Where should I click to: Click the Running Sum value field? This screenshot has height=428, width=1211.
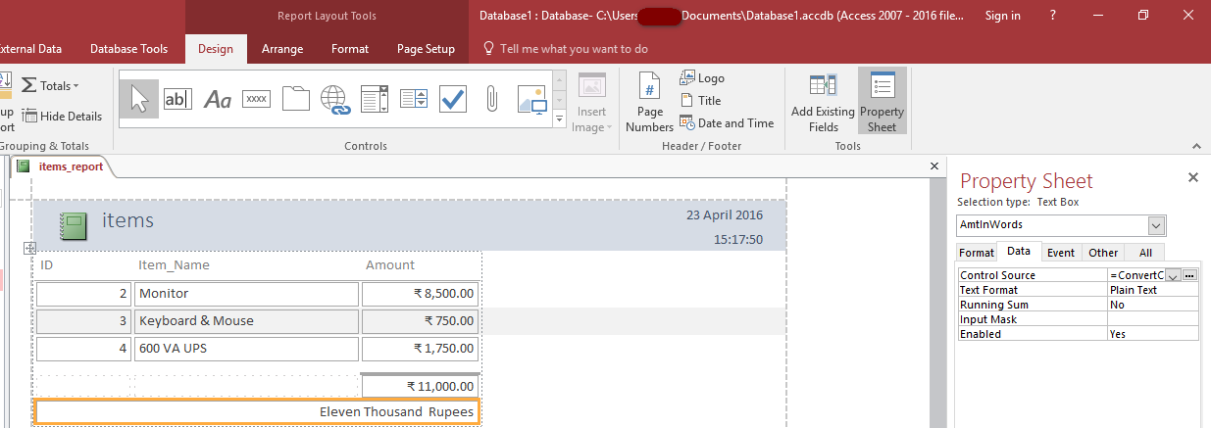pos(1152,305)
